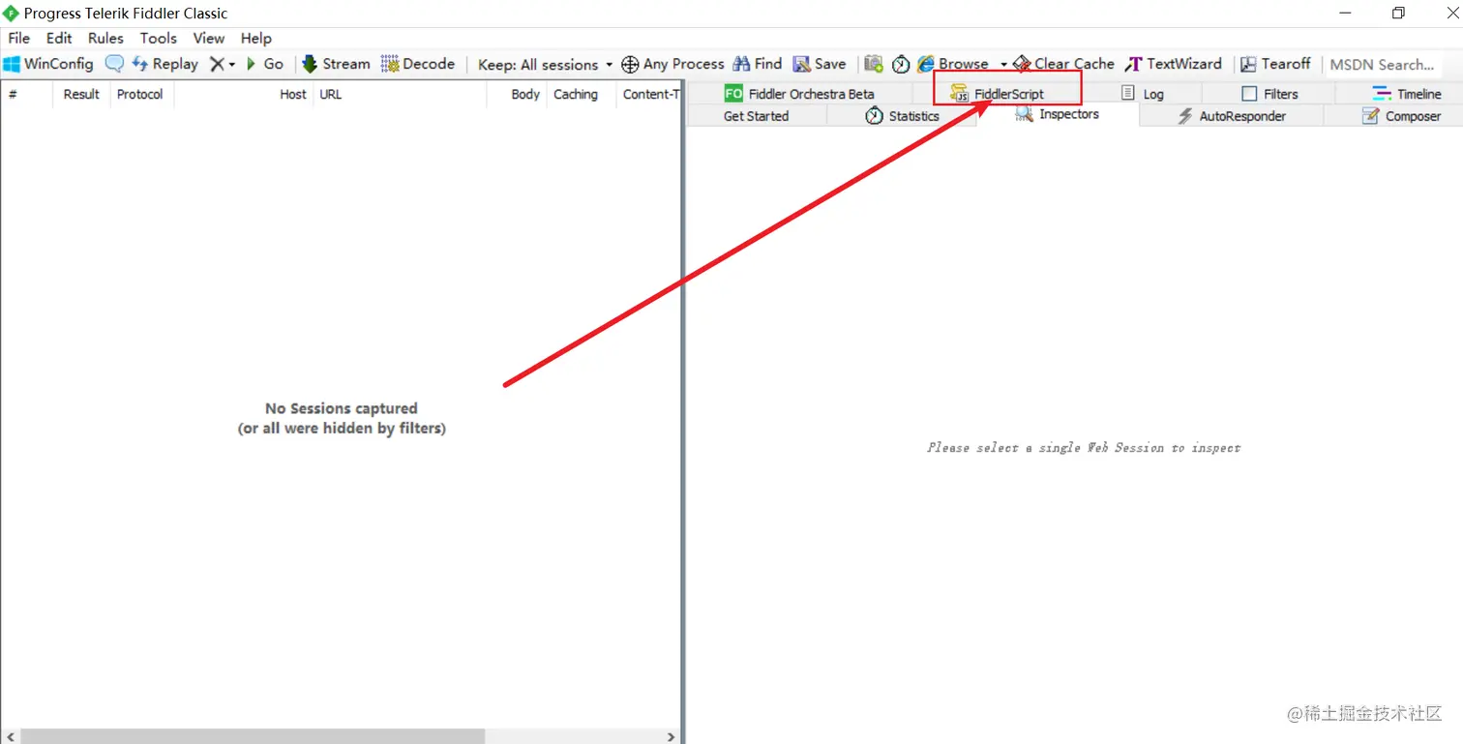Replay the selected sessions
Viewport: 1463px width, 744px height.
[x=165, y=64]
